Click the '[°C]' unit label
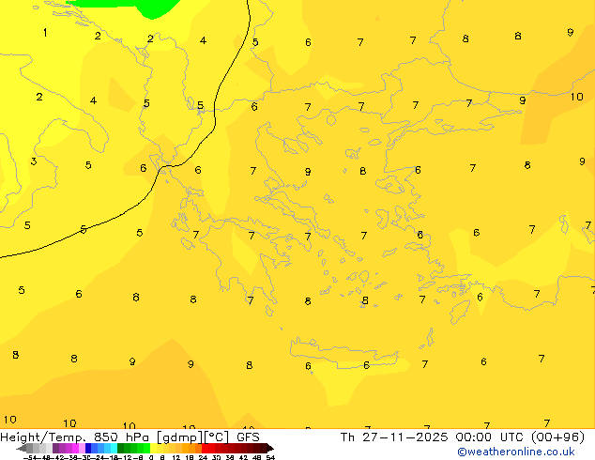The width and height of the screenshot is (595, 460). point(217,437)
